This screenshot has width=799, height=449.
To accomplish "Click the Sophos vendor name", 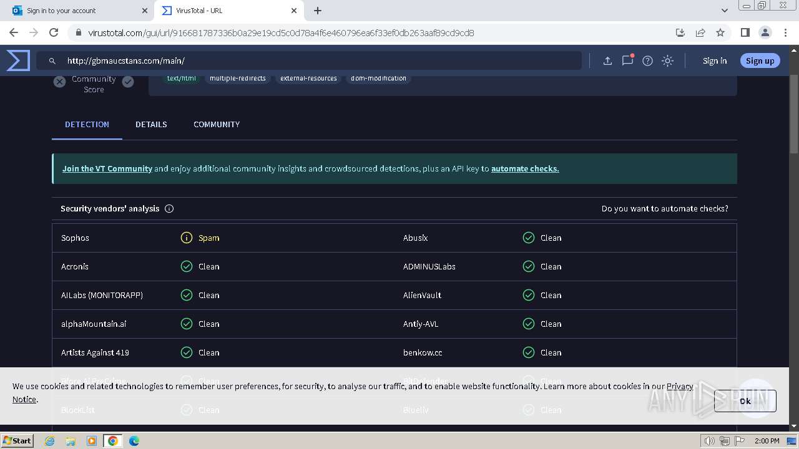I will coord(75,238).
